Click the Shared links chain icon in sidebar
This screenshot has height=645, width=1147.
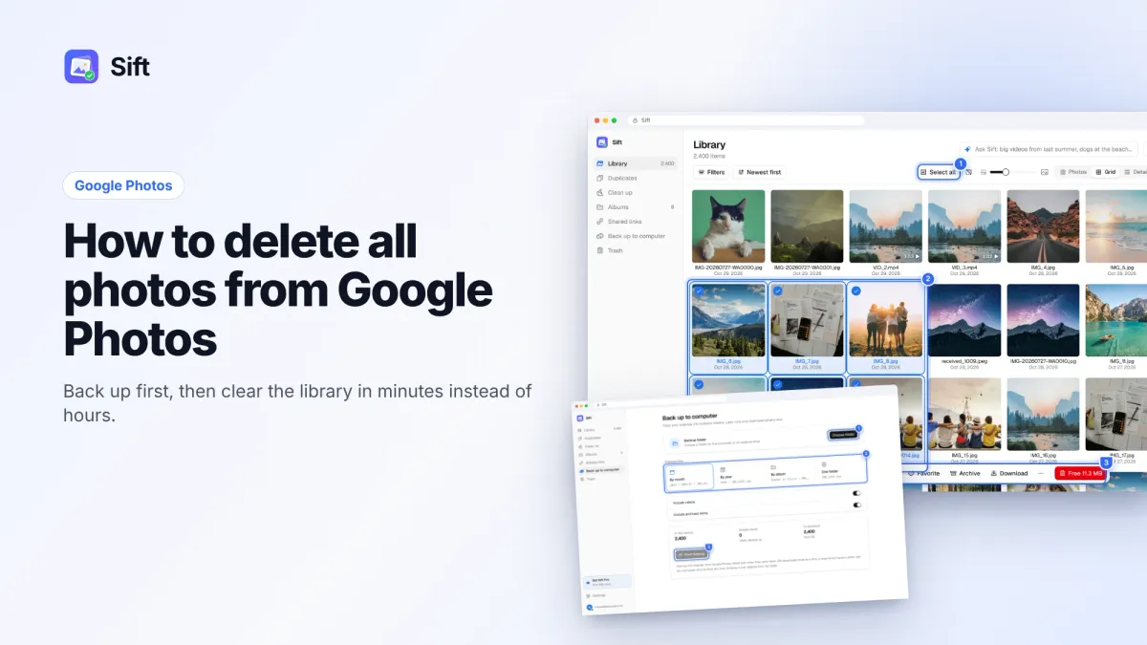point(599,221)
